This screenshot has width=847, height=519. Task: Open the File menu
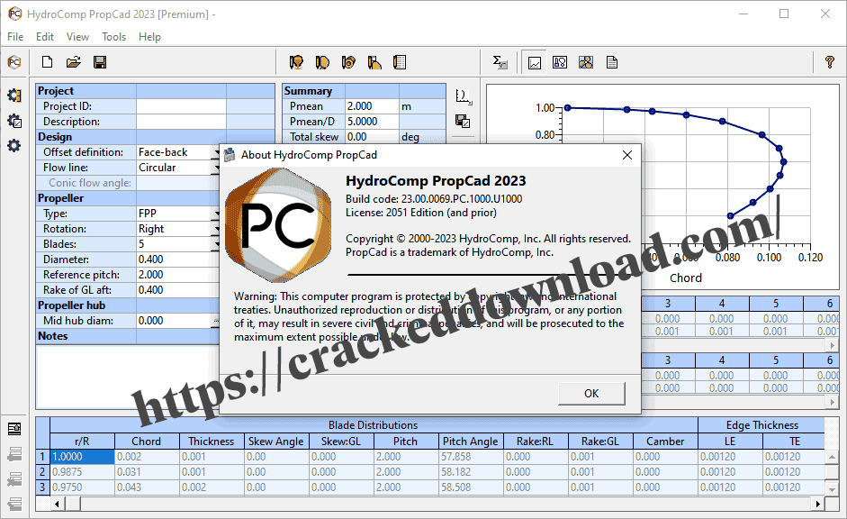pyautogui.click(x=15, y=37)
